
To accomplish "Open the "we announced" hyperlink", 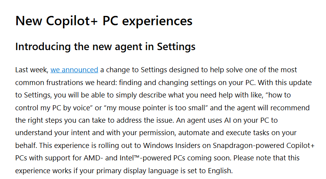I will pos(74,70).
